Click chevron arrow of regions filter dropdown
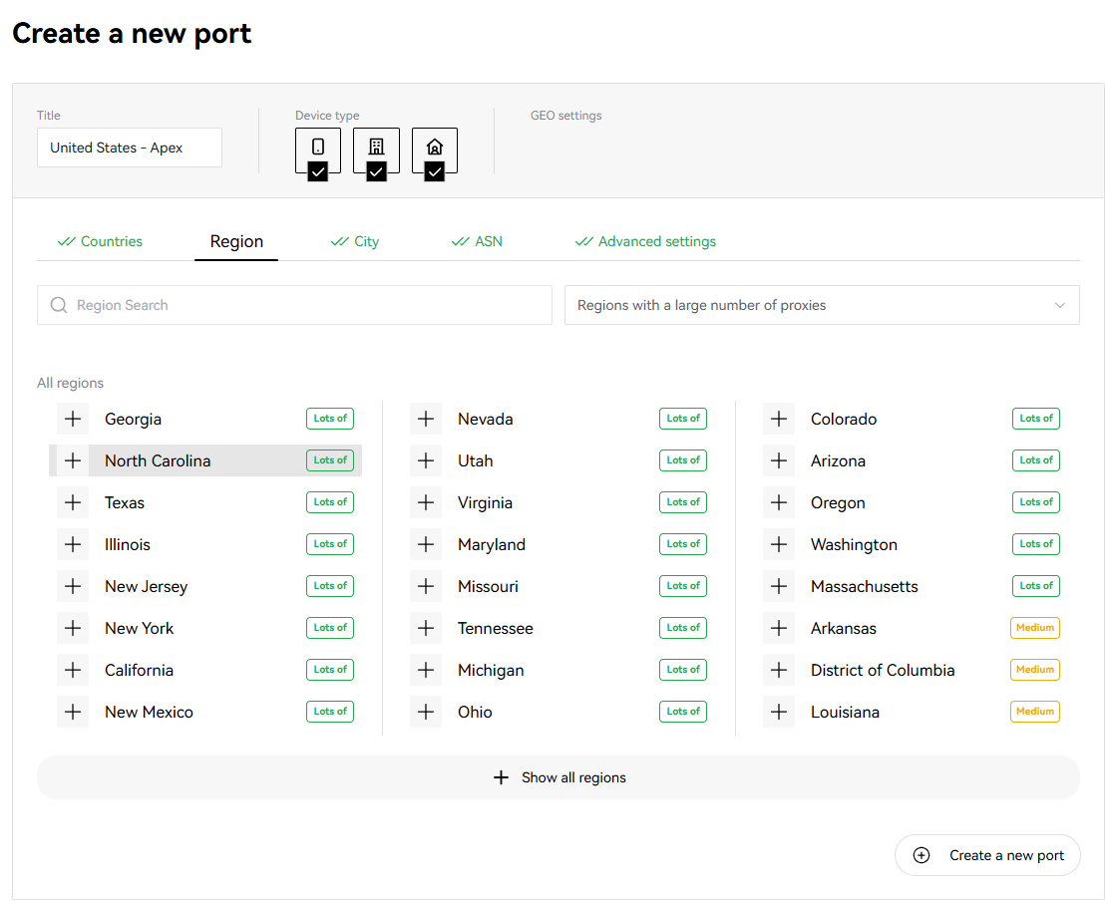Screen dimensions: 1105x902 1060,305
